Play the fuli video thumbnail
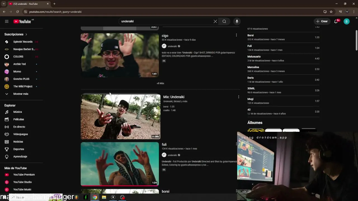Viewport: 358px width, 201px height. tap(120, 164)
